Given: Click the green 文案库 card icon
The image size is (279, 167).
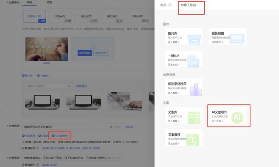Looking at the screenshot, I should click(x=194, y=118).
